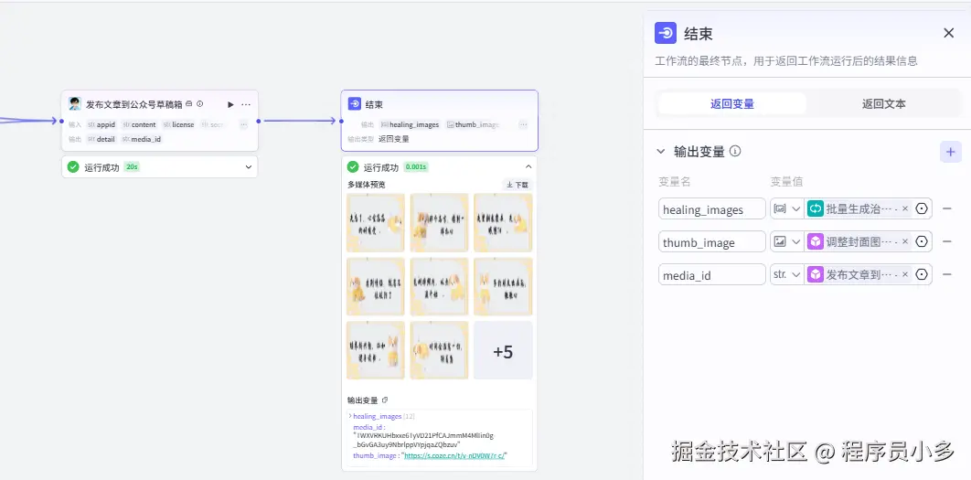Image resolution: width=971 pixels, height=480 pixels.
Task: Expand the healing_images [12] output tree
Action: click(350, 416)
